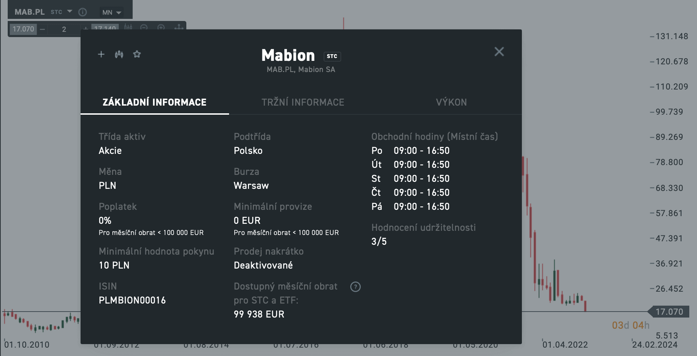Click the STC badge next to Mabion title
697x356 pixels.
[x=332, y=56]
